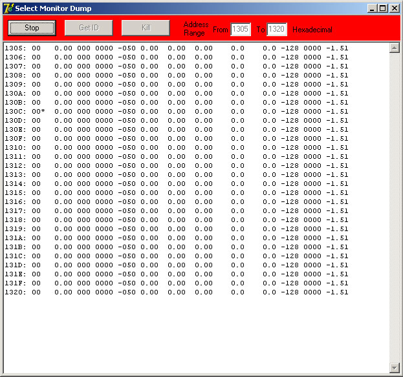403x377 pixels.
Task: Select the dump row address 1315:
Action: pos(16,193)
